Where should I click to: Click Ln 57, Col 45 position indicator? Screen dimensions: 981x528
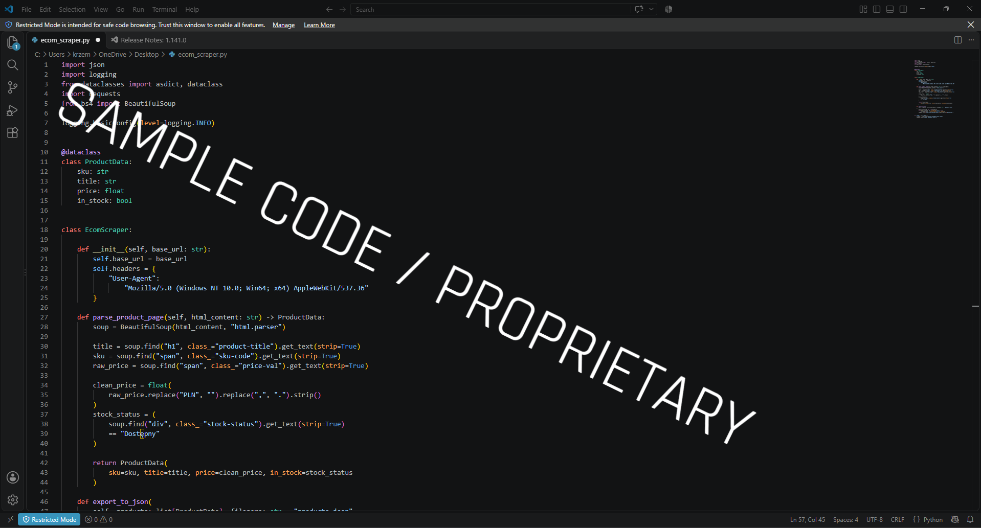807,519
